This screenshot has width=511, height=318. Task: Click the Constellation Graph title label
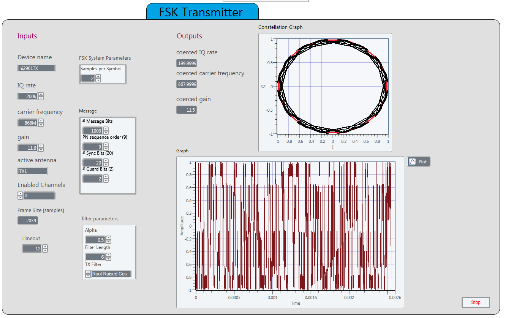coord(280,27)
